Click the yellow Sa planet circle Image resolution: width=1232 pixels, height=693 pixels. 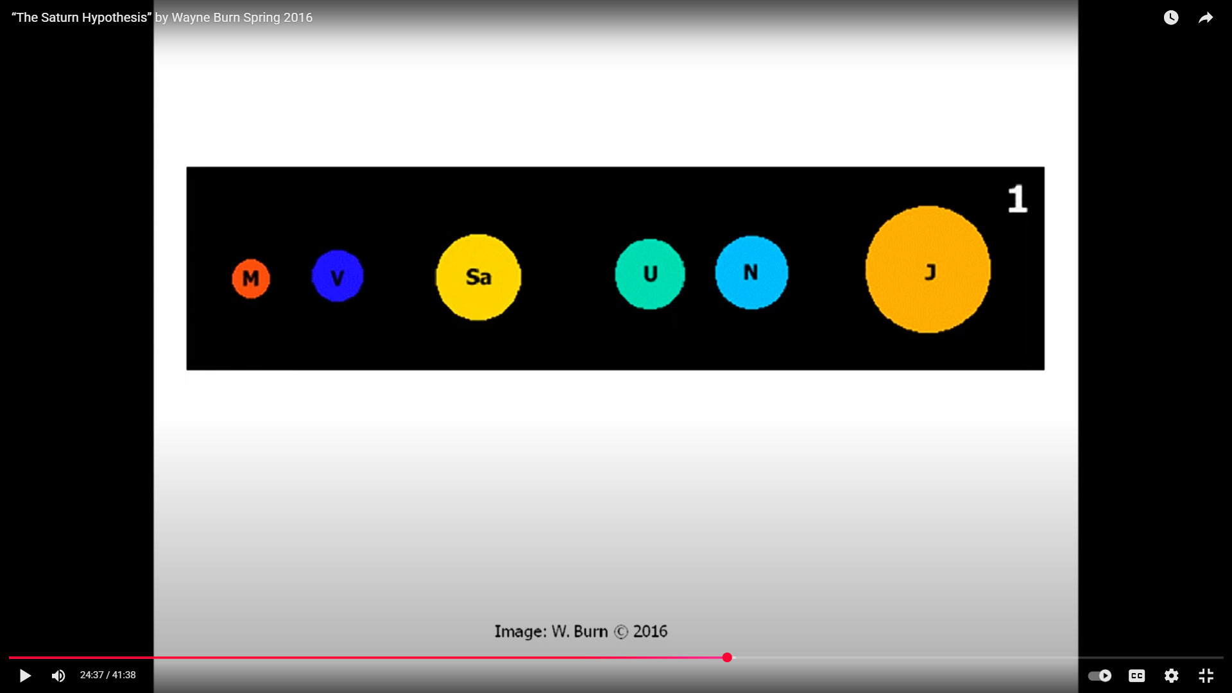point(478,277)
